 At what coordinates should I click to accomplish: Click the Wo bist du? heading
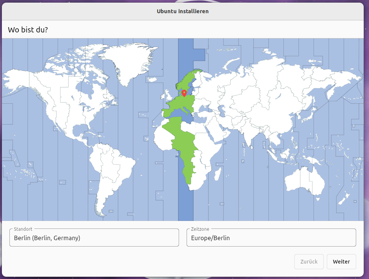(x=28, y=29)
